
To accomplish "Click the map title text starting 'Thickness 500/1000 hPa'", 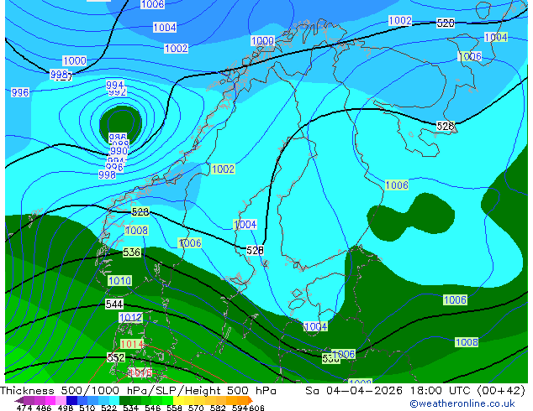I will point(138,391).
